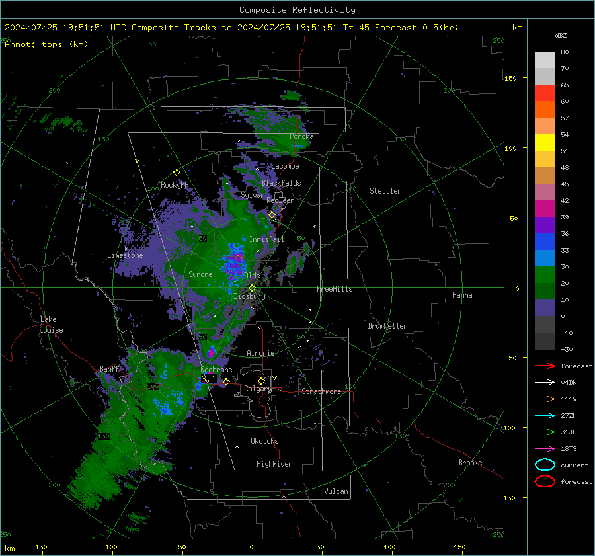595x556 pixels.
Task: Click the HighRiver label
Action: click(274, 464)
